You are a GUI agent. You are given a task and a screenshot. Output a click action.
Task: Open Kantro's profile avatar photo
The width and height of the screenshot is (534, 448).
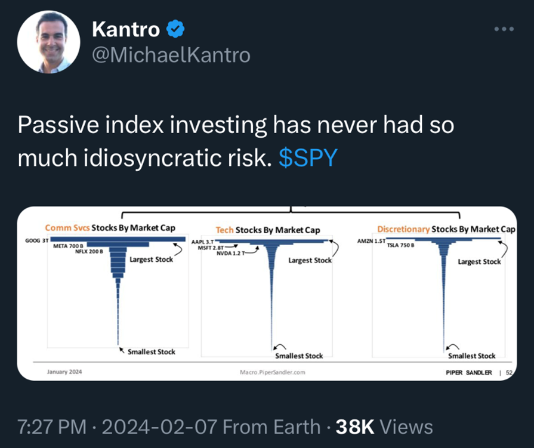(x=48, y=42)
